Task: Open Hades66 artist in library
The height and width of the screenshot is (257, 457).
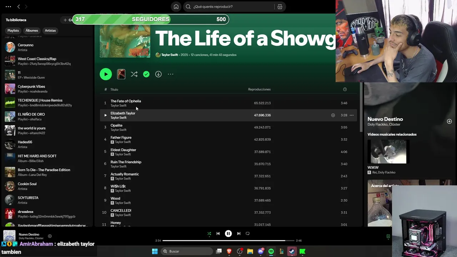Action: tap(48, 144)
